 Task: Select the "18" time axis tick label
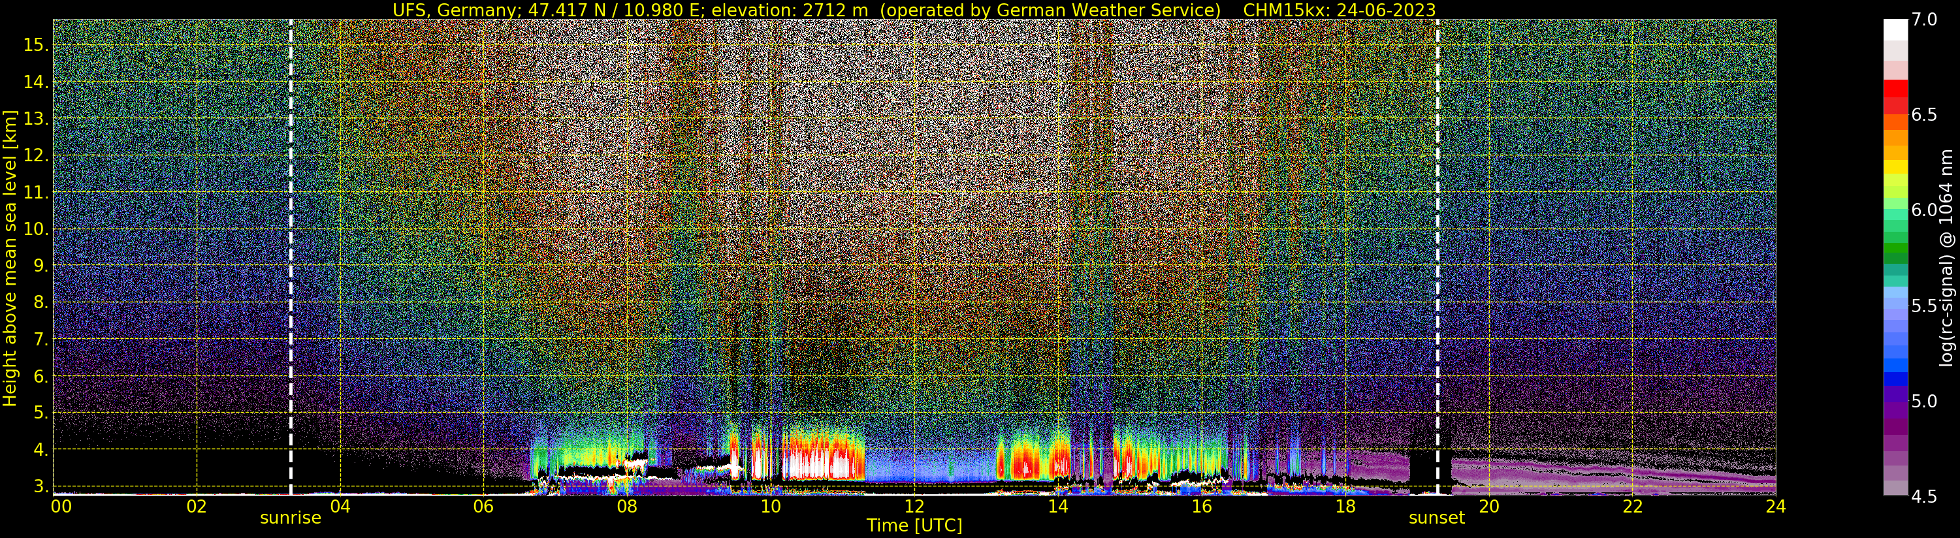pos(1345,507)
